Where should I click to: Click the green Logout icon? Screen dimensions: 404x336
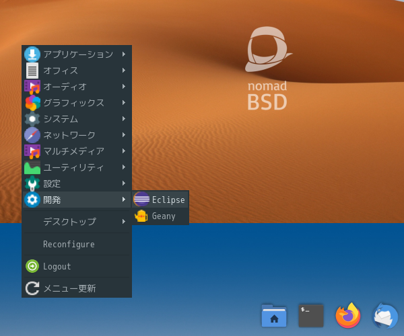(x=32, y=266)
